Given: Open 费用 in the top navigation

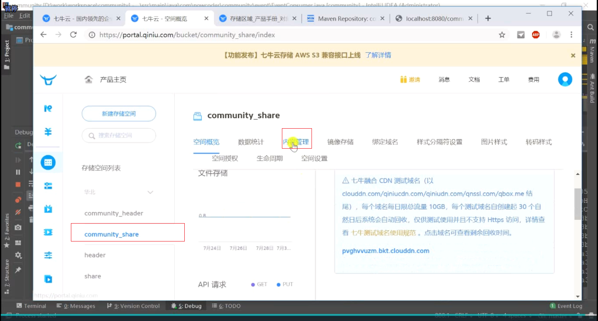Looking at the screenshot, I should 534,80.
